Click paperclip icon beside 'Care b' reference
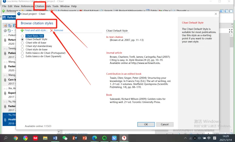This screenshot has width=235, height=142. pos(5,80)
